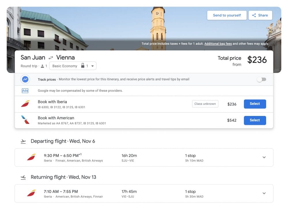
Task: Expand the departing flight details
Action: [264, 157]
